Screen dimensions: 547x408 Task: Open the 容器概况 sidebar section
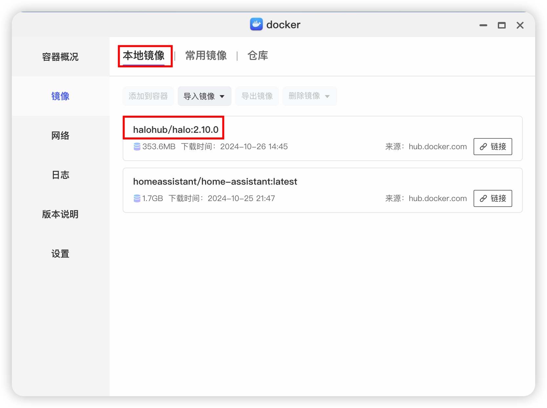point(61,57)
